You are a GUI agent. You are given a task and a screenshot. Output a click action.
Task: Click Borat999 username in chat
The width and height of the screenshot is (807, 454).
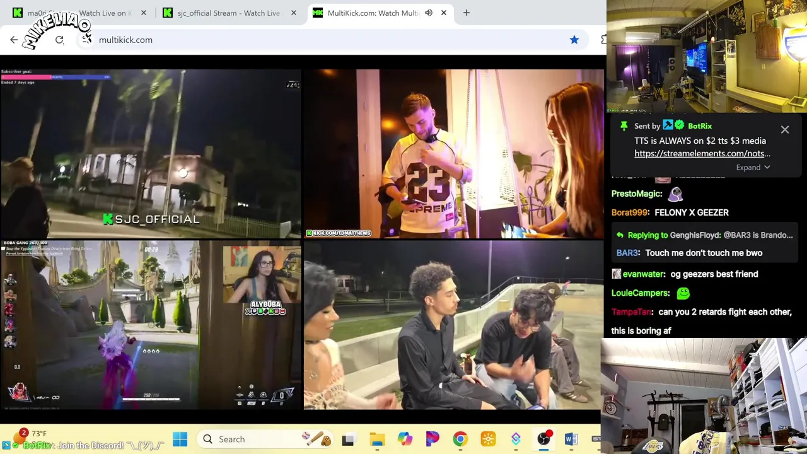[x=630, y=212]
